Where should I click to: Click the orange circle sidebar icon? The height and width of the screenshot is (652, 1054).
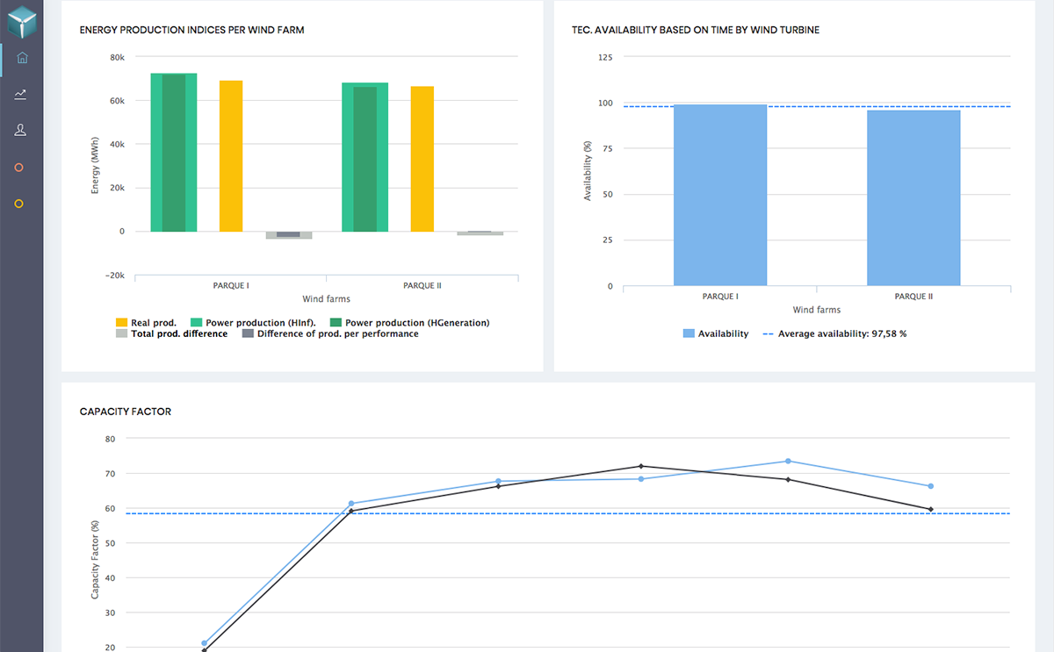tap(19, 168)
